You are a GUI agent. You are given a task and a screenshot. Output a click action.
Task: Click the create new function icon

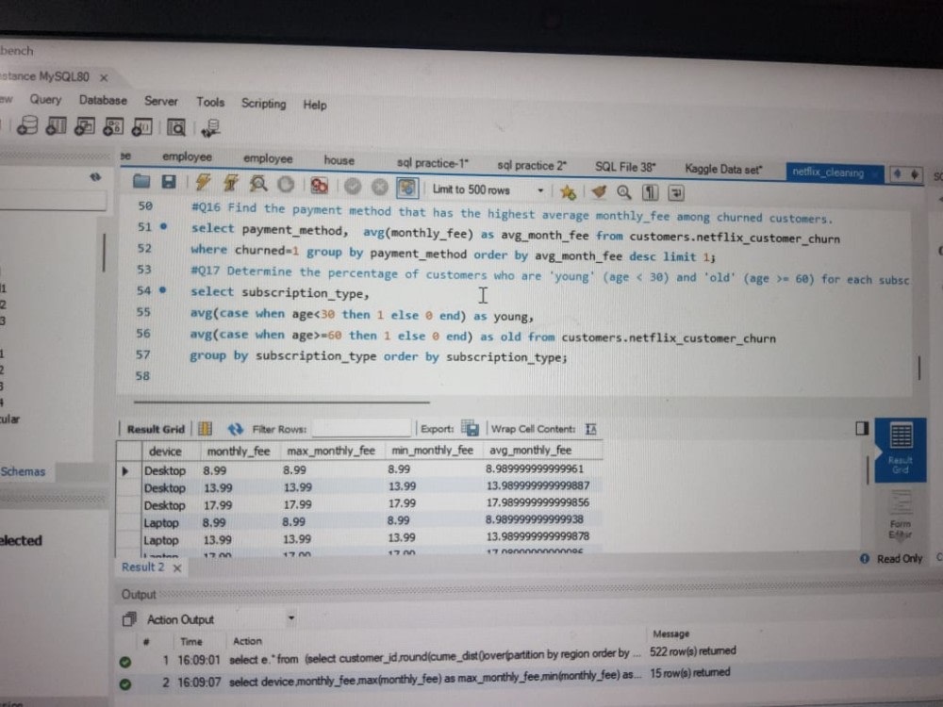(x=142, y=127)
